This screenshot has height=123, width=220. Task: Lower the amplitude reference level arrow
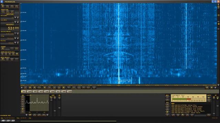[x=15, y=17]
